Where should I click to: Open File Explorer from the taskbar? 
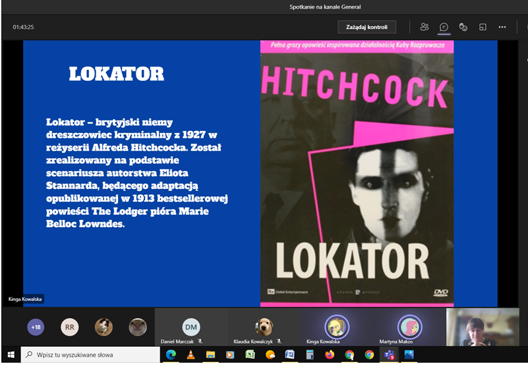[210, 355]
